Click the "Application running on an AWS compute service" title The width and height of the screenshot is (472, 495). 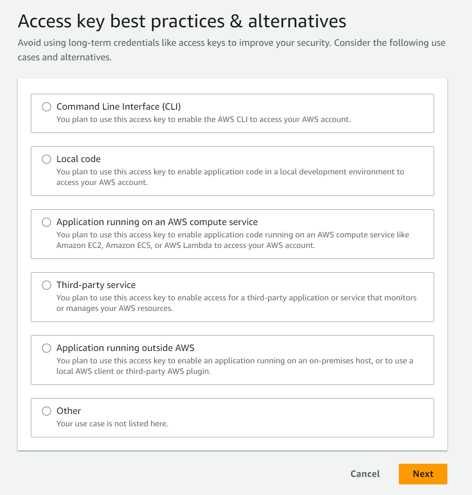157,222
